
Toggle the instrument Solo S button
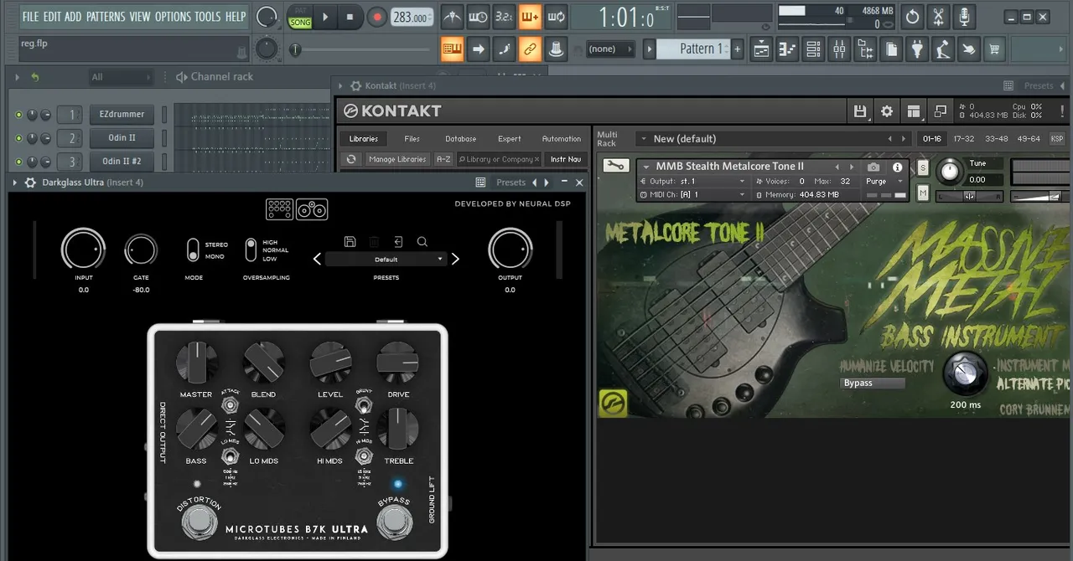pyautogui.click(x=923, y=168)
